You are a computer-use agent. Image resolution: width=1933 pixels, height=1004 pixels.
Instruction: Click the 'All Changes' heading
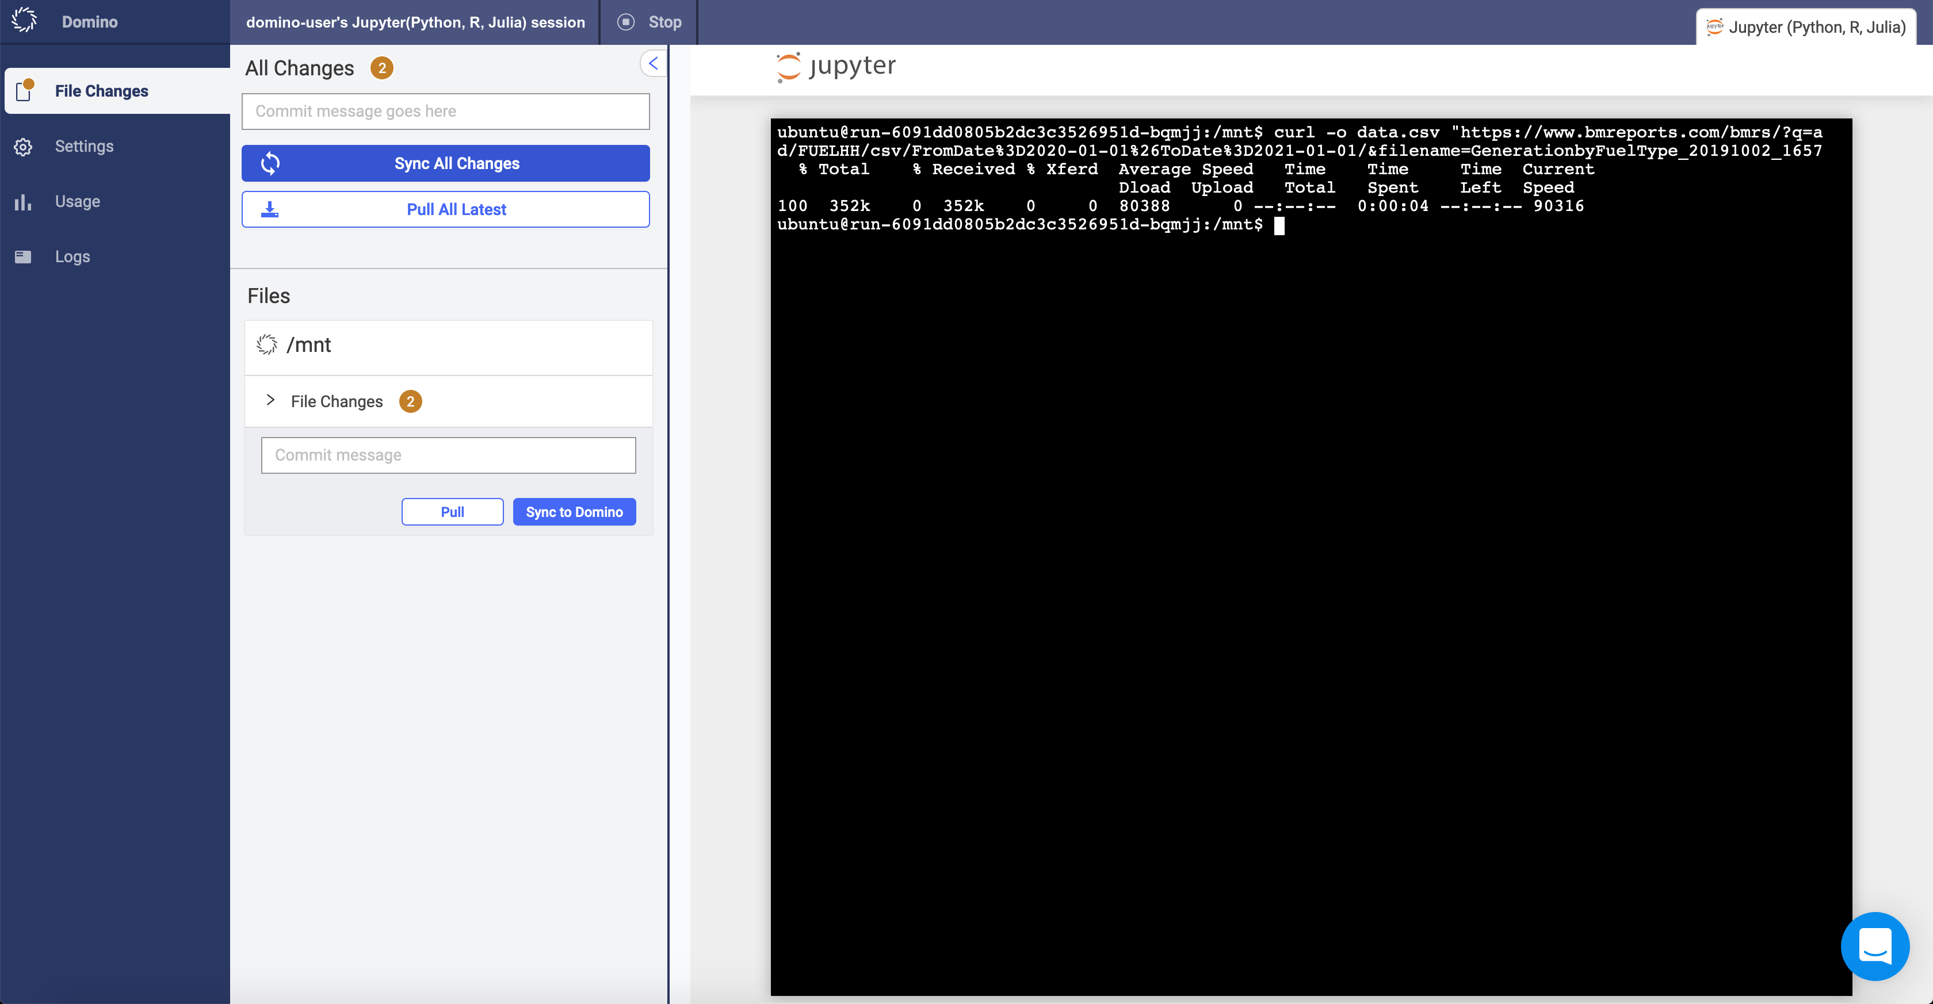tap(299, 68)
